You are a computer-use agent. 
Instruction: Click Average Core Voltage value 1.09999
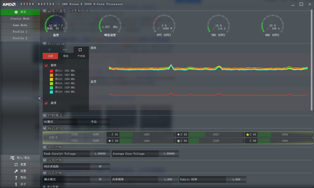169,154
